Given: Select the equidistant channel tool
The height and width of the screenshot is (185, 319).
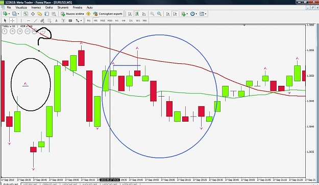Looking at the screenshot, I should point(42,20).
